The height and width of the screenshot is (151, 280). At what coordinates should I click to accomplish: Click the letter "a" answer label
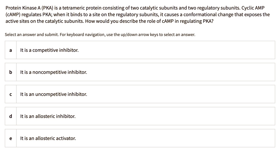tap(11, 50)
